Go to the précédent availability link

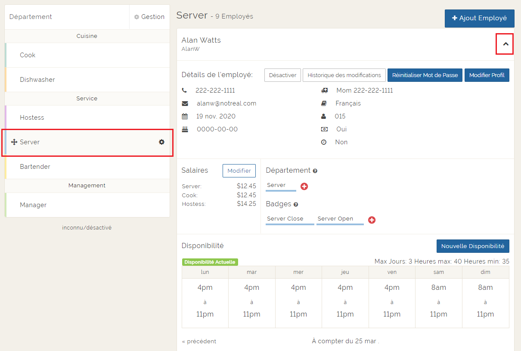(x=199, y=341)
